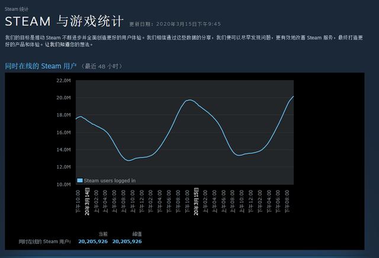Viewport: 379px width, 258px height.
Task: Click the 20.0M y-axis label
Action: (63, 98)
